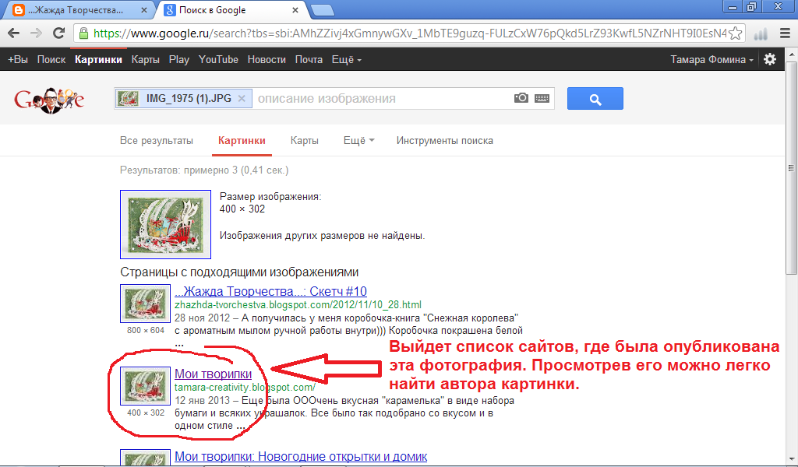This screenshot has height=467, width=798.
Task: Click Картинки in black Google bar
Action: [x=98, y=59]
